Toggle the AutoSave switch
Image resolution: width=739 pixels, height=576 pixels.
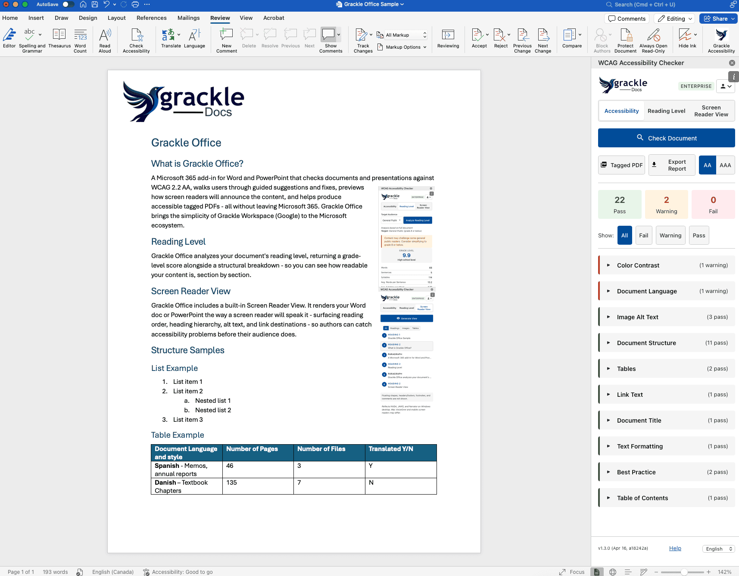click(x=68, y=4)
